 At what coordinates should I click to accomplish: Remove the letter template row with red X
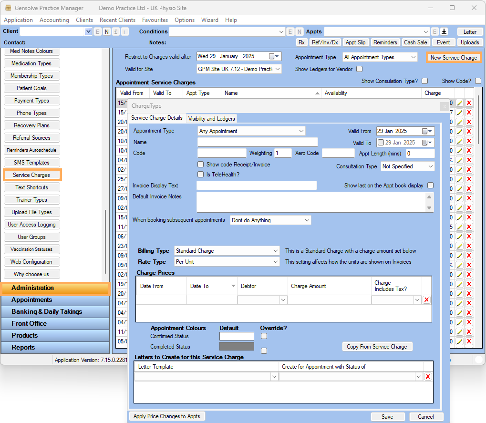click(428, 377)
